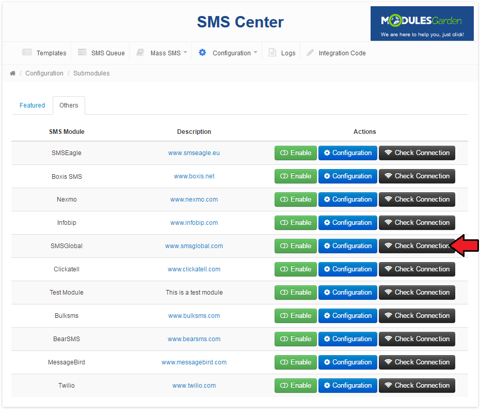Open Configuration for Twilio
This screenshot has height=413, width=480.
pos(348,386)
